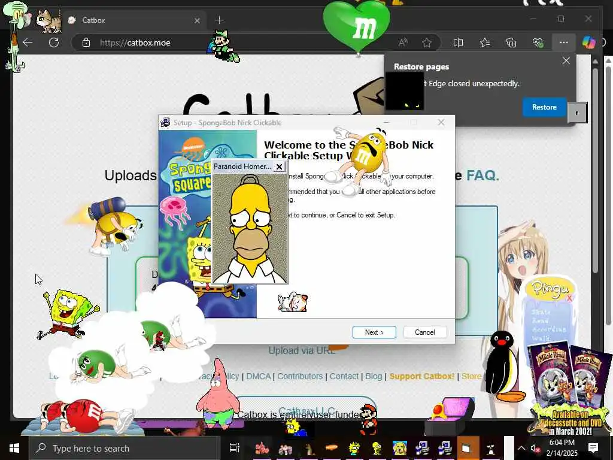The height and width of the screenshot is (460, 613).
Task: Open the notification center icon
Action: [x=593, y=448]
